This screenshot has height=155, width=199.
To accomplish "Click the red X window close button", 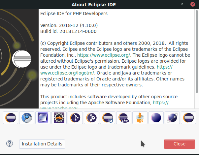I will click(x=193, y=4).
